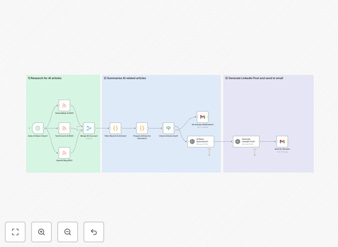Select the VentureBeat AI RSS node
Screen dimensions: 338x247
(64, 105)
